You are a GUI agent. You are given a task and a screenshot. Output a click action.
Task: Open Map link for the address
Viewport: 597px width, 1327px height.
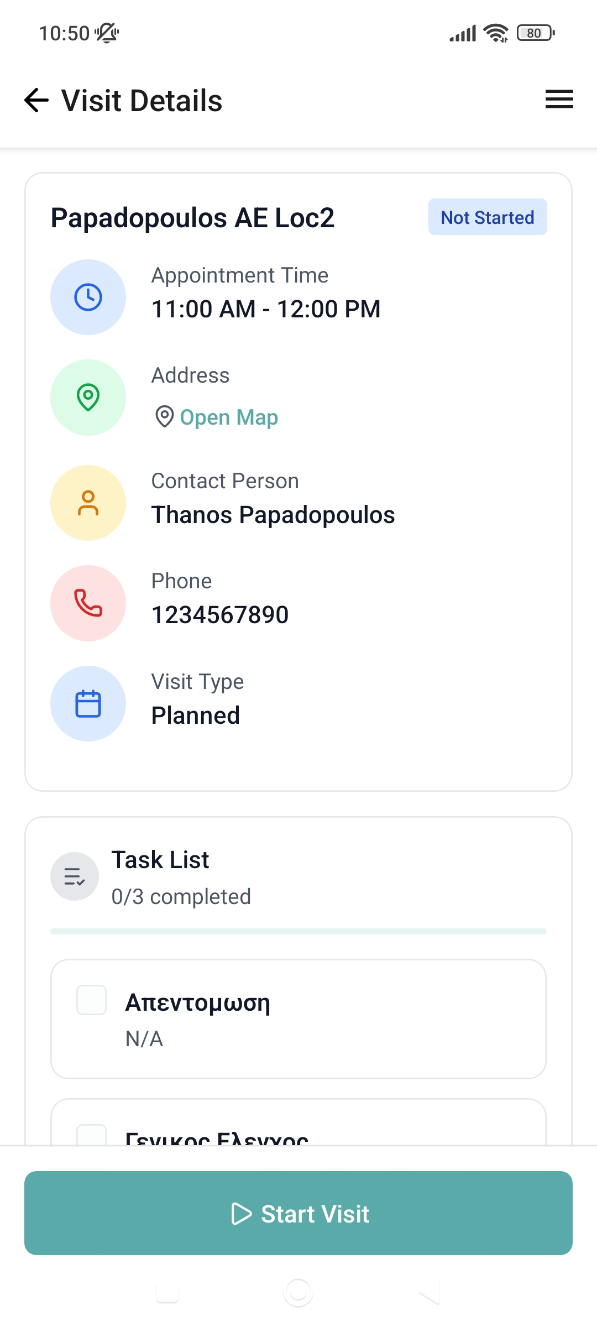(x=229, y=417)
